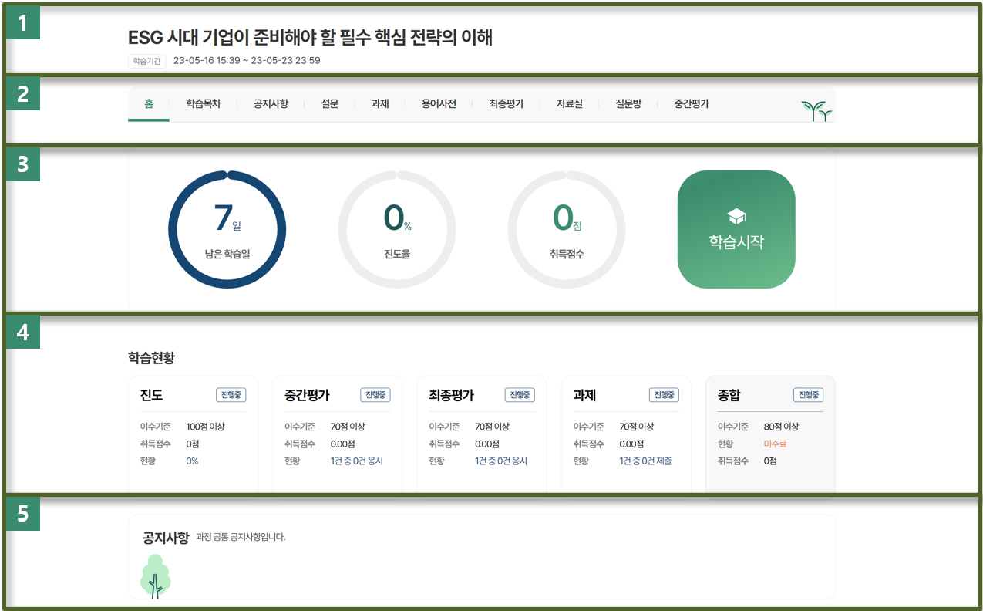Select the 질문방 tab
The image size is (983, 611).
[628, 103]
